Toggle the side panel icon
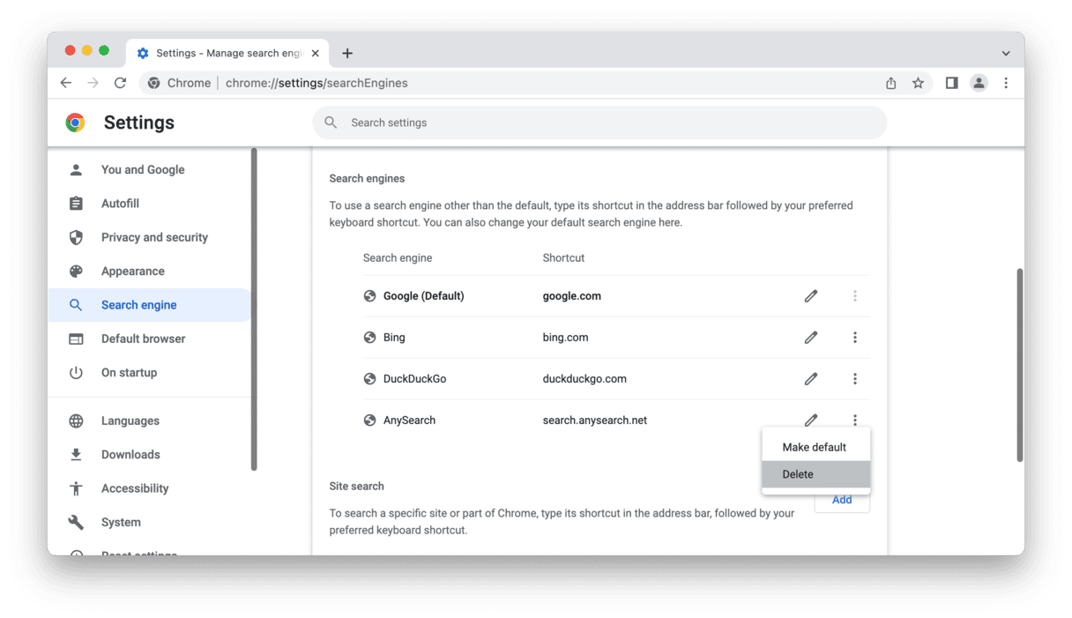 [x=951, y=83]
